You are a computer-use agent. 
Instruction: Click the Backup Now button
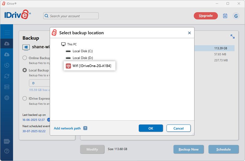coord(188,149)
